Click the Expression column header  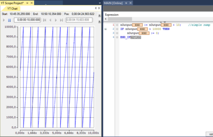pos(112,15)
